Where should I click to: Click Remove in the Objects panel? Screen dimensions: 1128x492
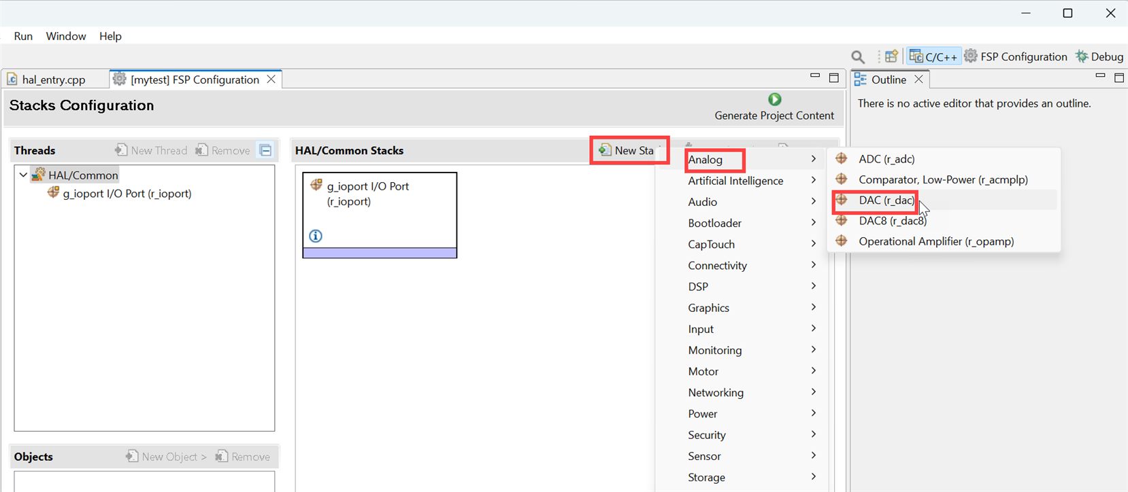(x=243, y=457)
